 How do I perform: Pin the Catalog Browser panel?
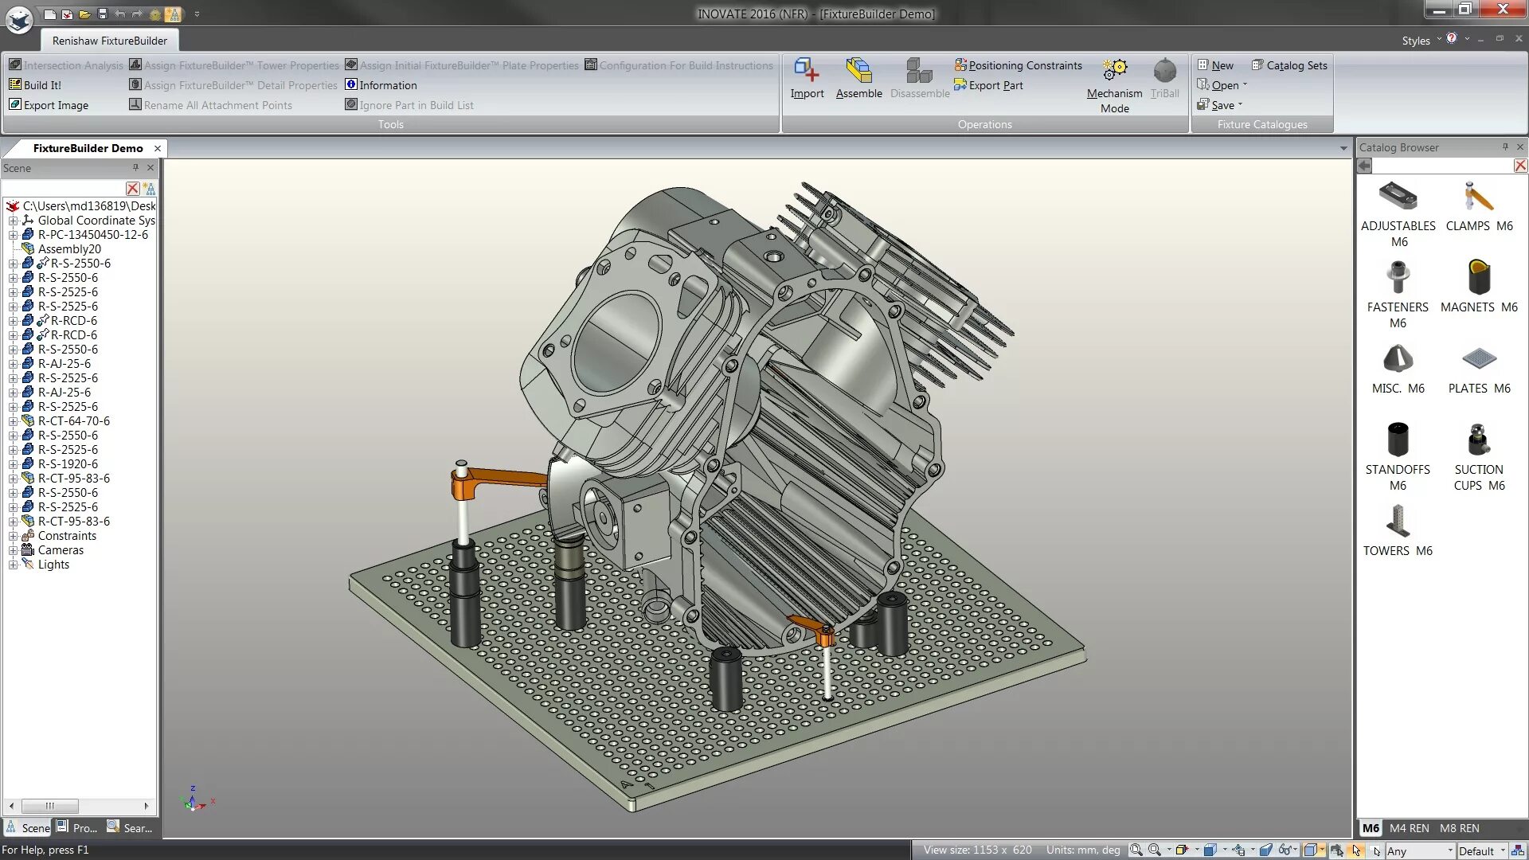[x=1505, y=147]
